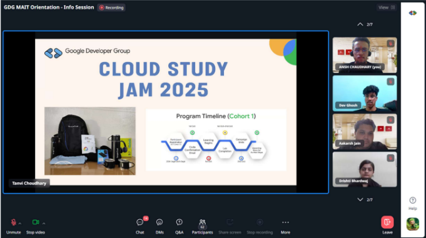
Task: Click muted mic icon on Ansh Chaudhary tile
Action: pyautogui.click(x=390, y=44)
